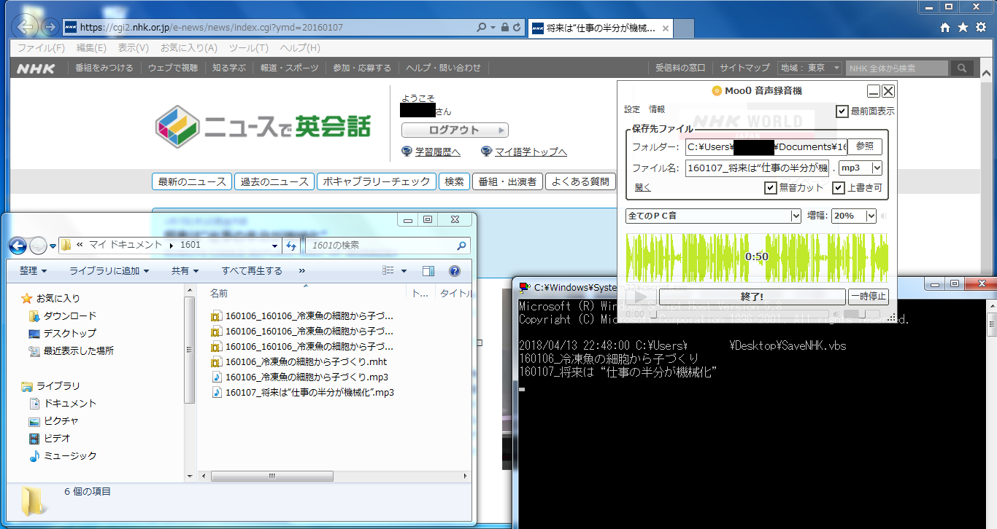The image size is (997, 529).
Task: Click the NHK site search magnifier
Action: [x=962, y=68]
